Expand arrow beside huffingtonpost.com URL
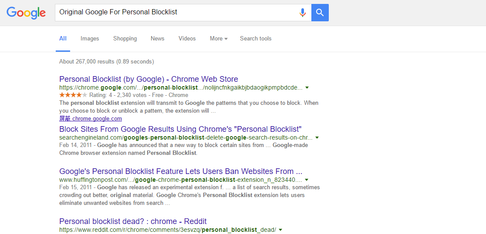 307,180
